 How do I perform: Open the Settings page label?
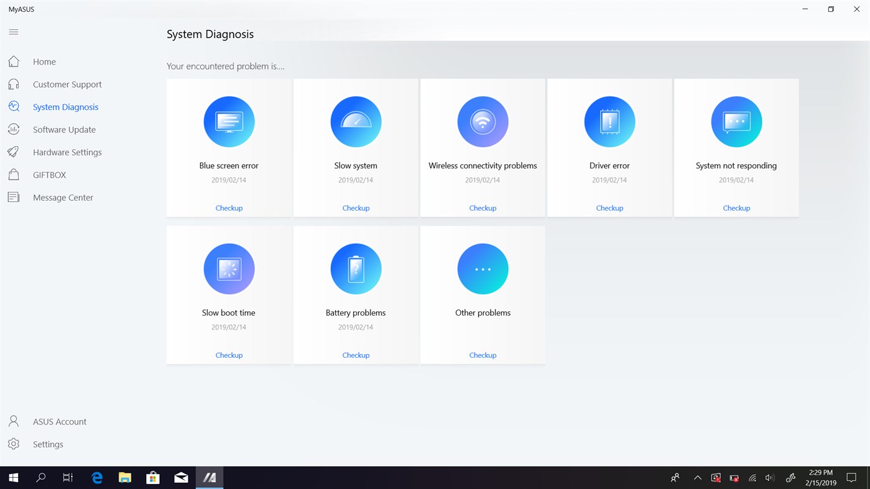click(x=48, y=444)
